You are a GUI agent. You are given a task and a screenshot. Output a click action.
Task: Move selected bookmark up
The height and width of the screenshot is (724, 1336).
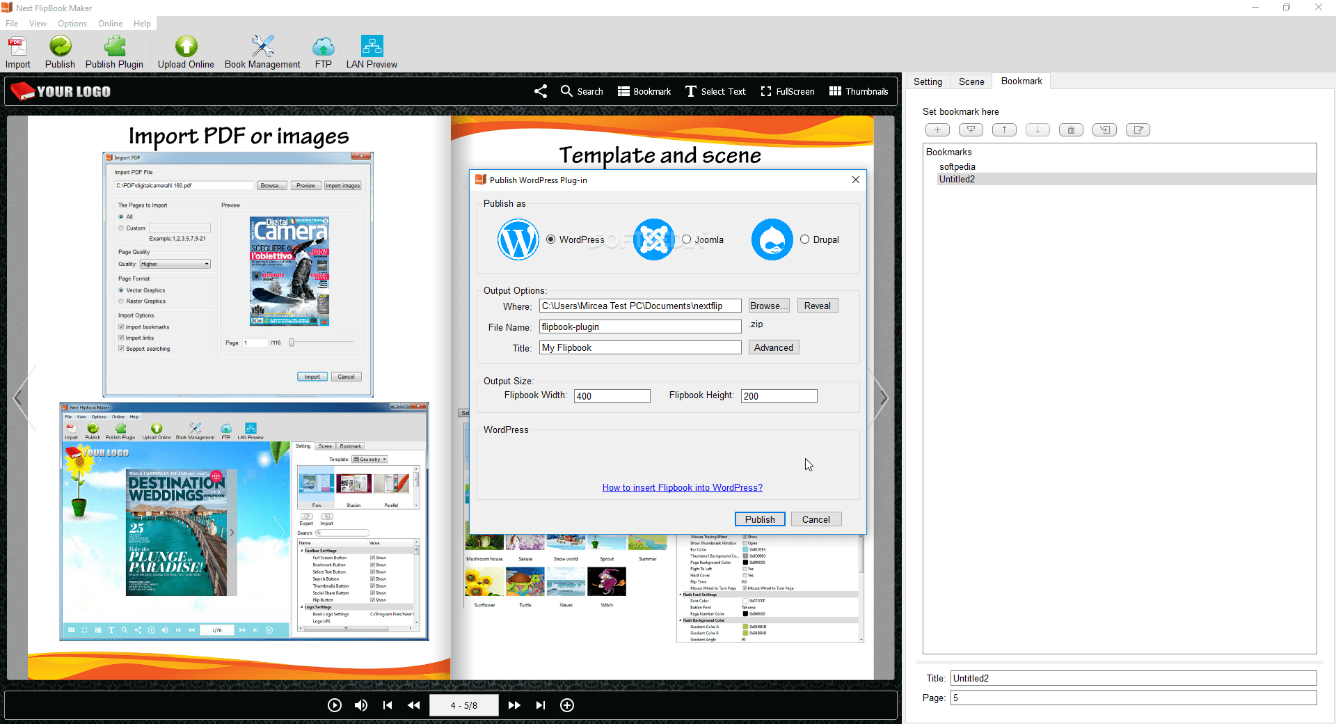pos(1004,130)
